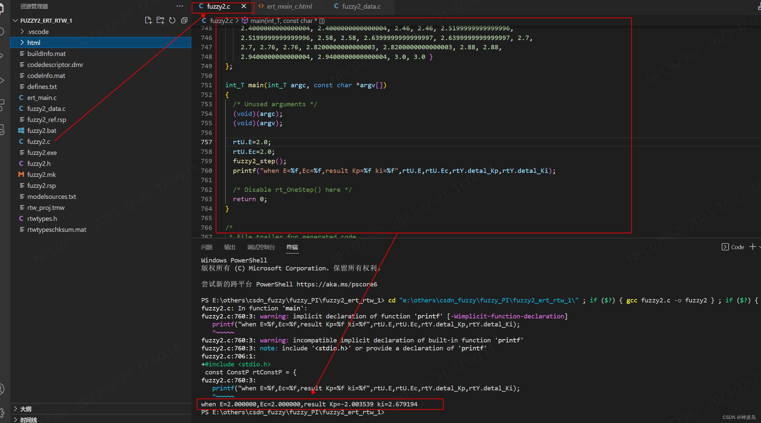
Task: Click the New Folder icon in explorer
Action: [x=160, y=20]
